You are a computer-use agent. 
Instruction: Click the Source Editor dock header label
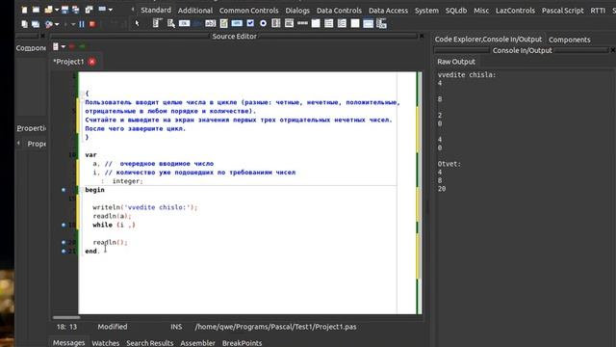234,37
